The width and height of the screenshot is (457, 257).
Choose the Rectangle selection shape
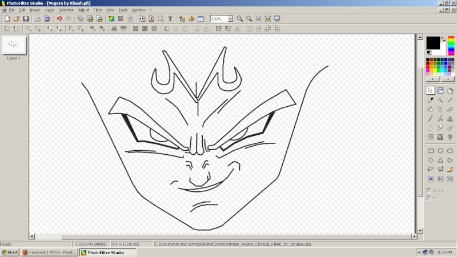(x=431, y=151)
